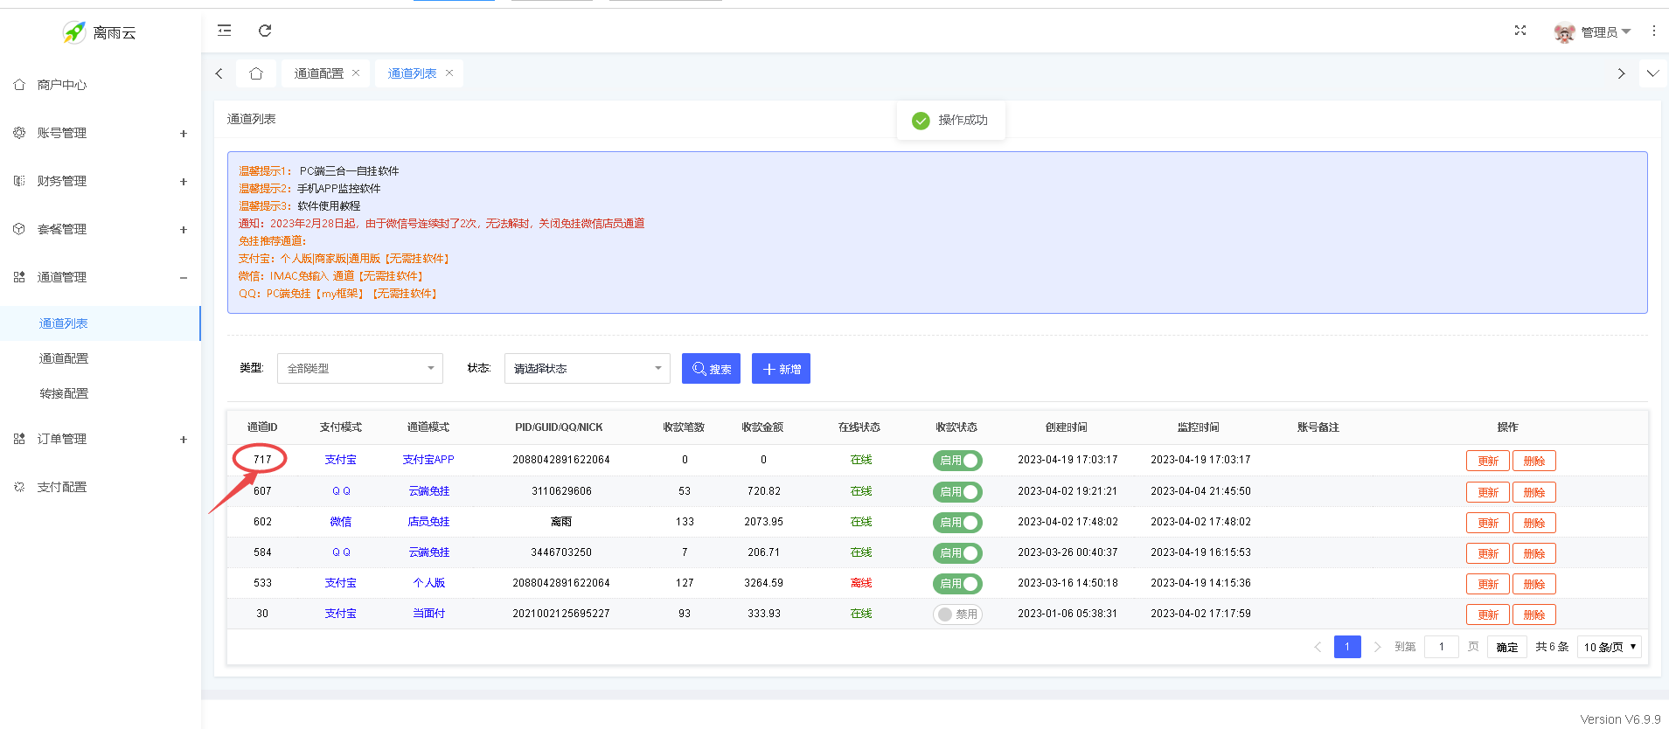
Task: Close the 通道列表 tab
Action: (x=449, y=73)
